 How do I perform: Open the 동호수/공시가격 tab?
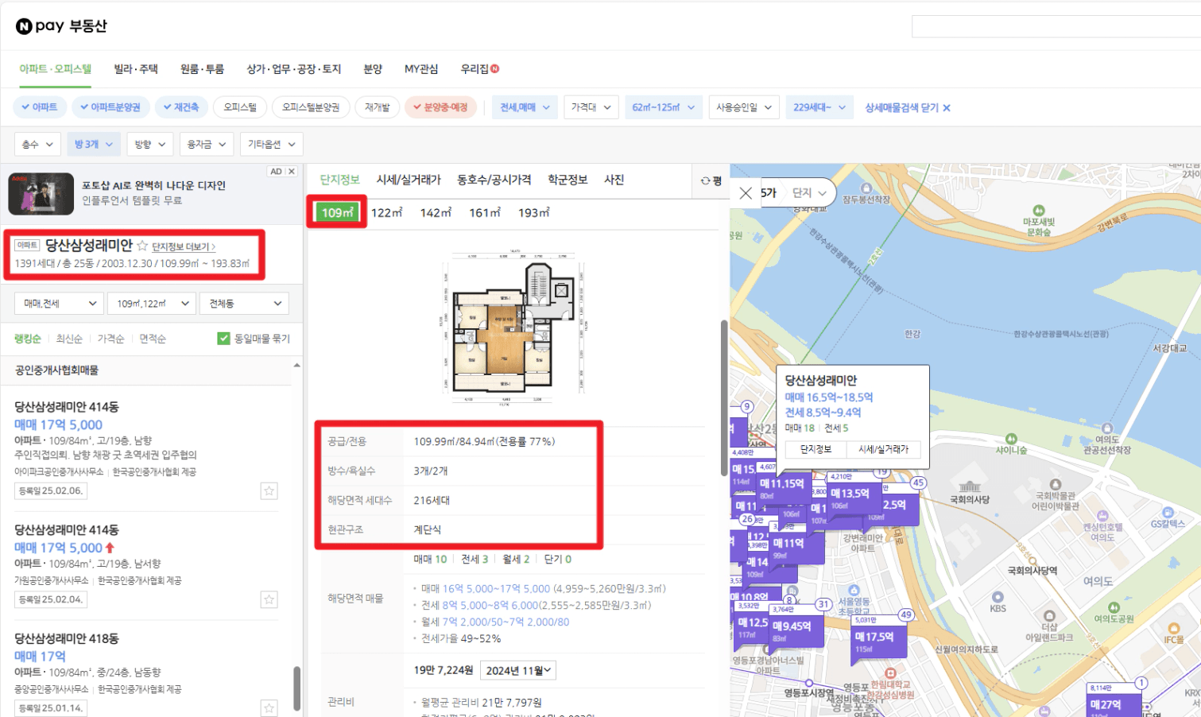(x=494, y=180)
